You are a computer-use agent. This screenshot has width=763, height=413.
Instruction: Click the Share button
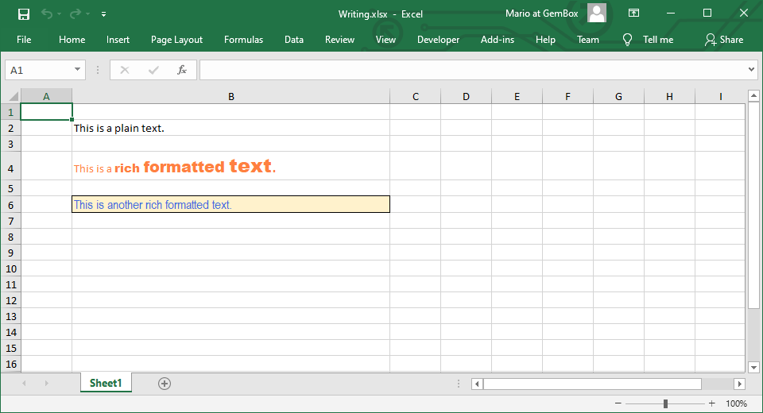coord(723,40)
